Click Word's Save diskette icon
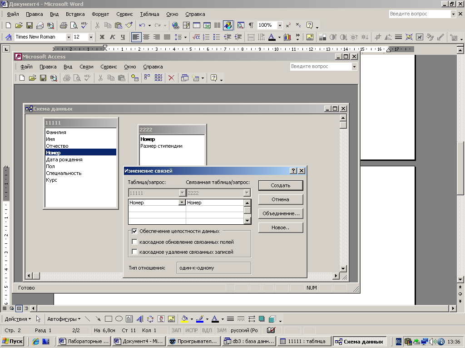This screenshot has width=465, height=348. (30, 25)
